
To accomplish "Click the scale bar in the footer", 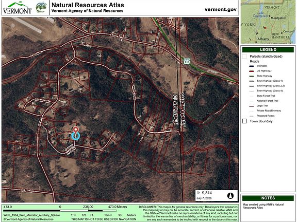I will 60,210.
